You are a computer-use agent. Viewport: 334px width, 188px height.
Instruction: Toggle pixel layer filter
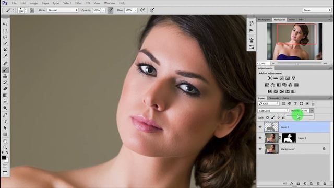tap(283, 104)
